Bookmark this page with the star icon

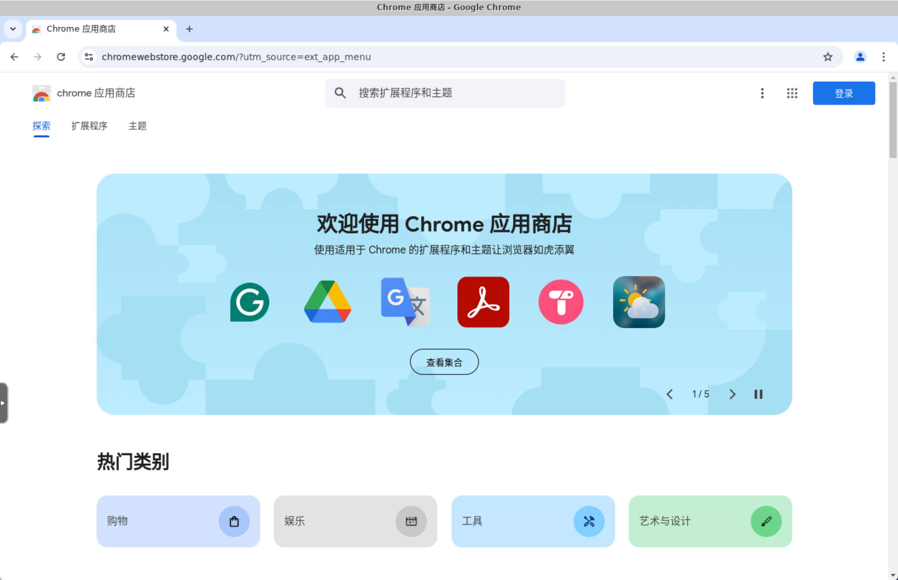point(827,57)
